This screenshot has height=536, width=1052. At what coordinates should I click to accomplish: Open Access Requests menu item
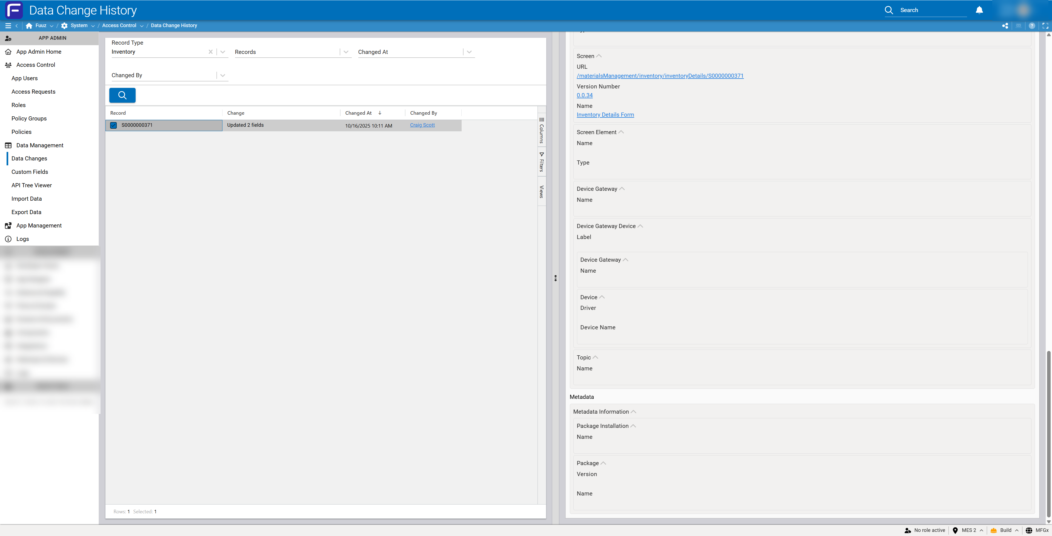(33, 92)
